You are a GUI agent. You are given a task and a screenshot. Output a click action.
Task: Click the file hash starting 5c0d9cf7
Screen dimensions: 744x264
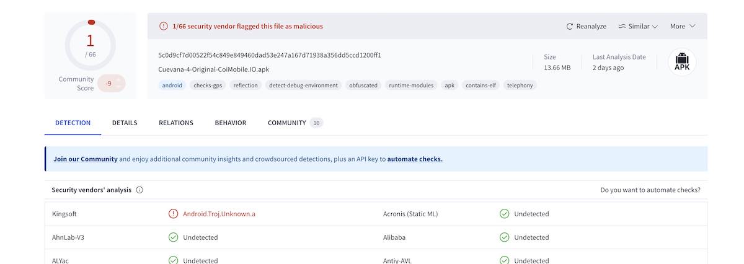[x=270, y=55]
